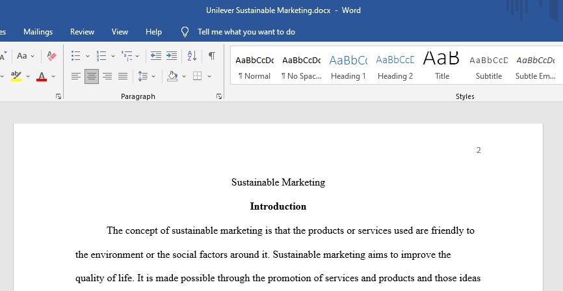Open the shading color dropdown arrow
Screen dimensions: 563x291
tap(184, 77)
